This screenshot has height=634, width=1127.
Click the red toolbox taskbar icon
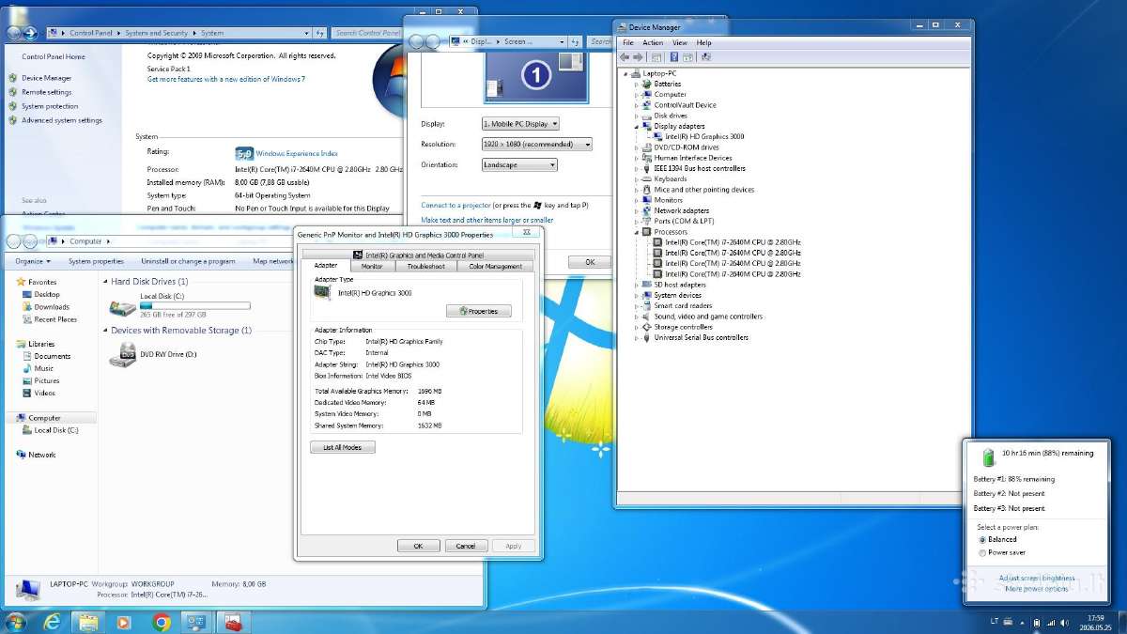(x=232, y=622)
